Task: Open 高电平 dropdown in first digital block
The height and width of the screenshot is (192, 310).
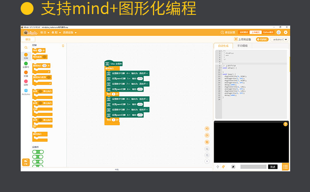Action: click(x=143, y=73)
